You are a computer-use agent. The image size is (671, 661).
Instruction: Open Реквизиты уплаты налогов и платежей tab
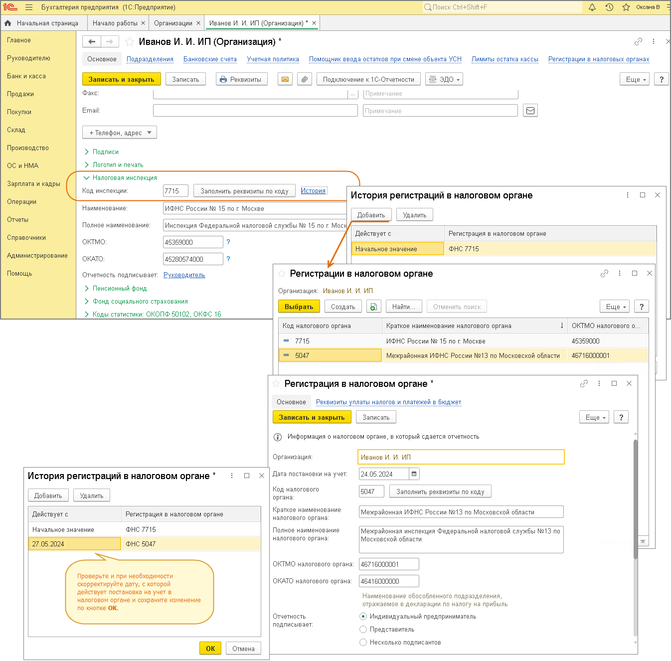tap(388, 402)
